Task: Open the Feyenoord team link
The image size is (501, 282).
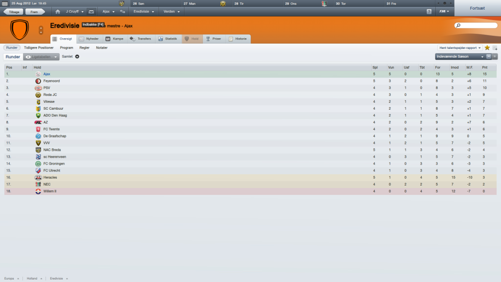Action: pos(51,81)
